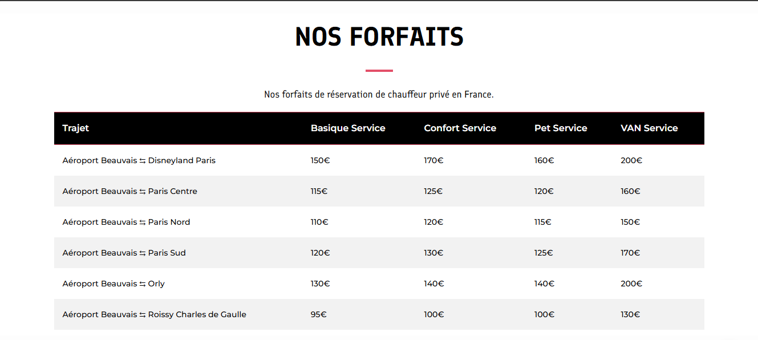This screenshot has height=340, width=758.
Task: Select the Trajet column header
Action: (x=76, y=128)
